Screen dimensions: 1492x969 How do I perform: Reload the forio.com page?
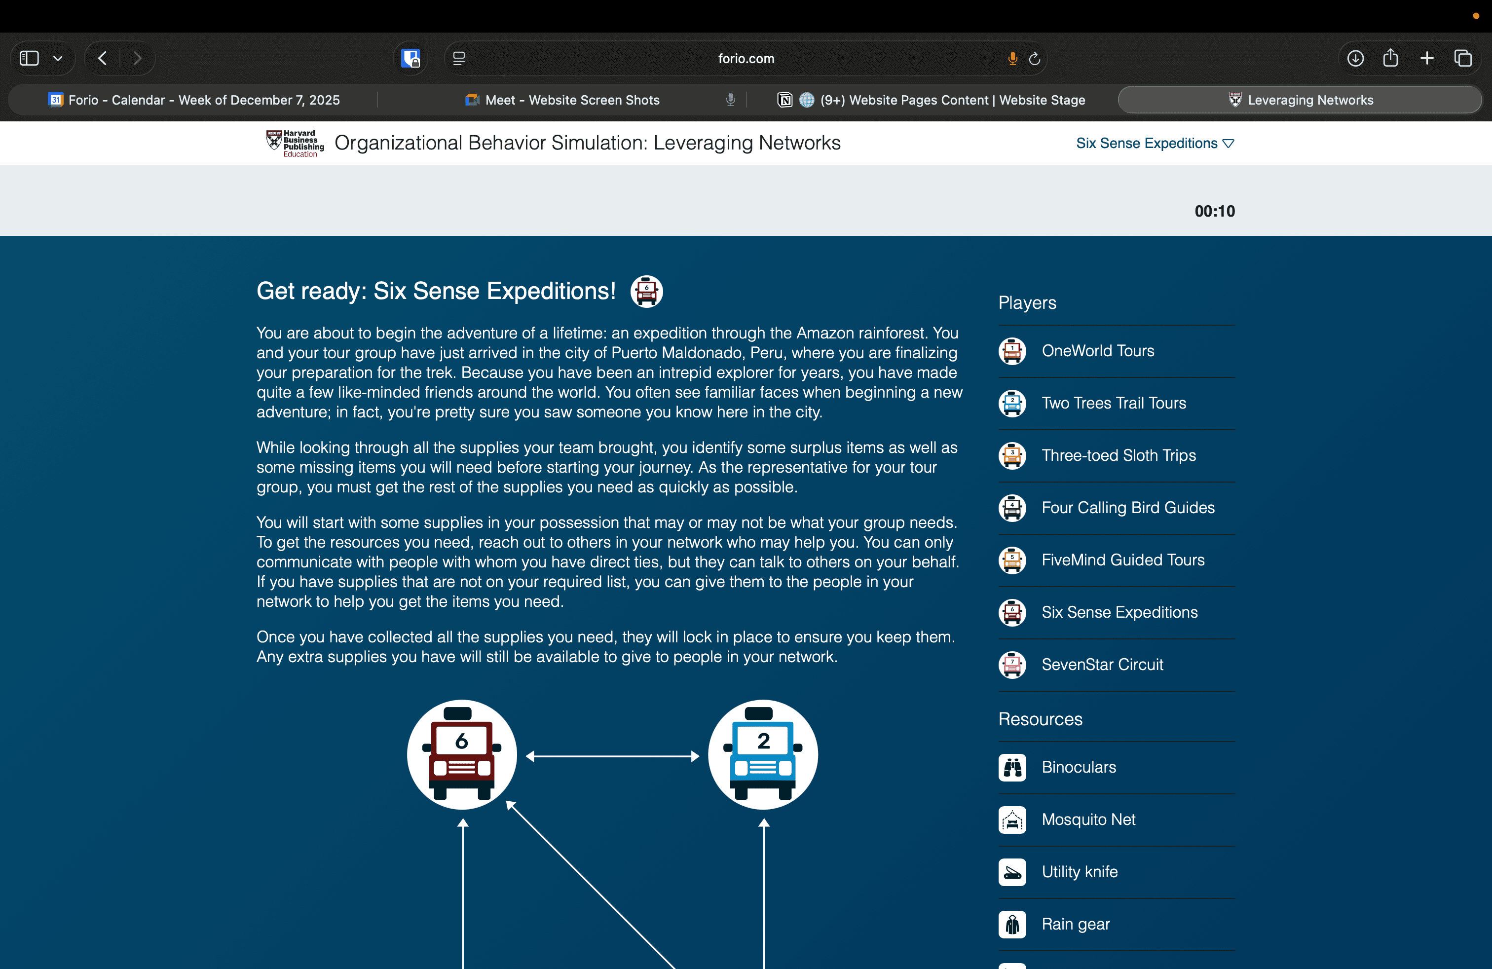click(x=1034, y=58)
